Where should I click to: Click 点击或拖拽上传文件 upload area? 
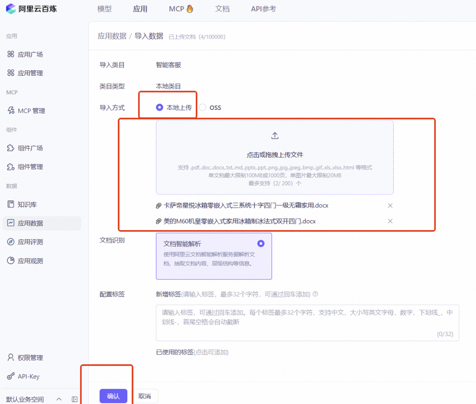coord(275,157)
